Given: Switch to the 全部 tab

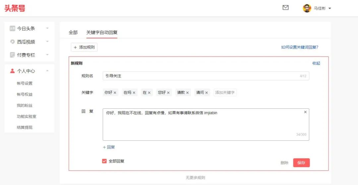Looking at the screenshot, I should (x=73, y=32).
